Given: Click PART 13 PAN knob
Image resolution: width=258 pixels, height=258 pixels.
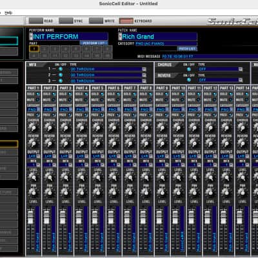Looking at the screenshot, I should [x=226, y=193].
